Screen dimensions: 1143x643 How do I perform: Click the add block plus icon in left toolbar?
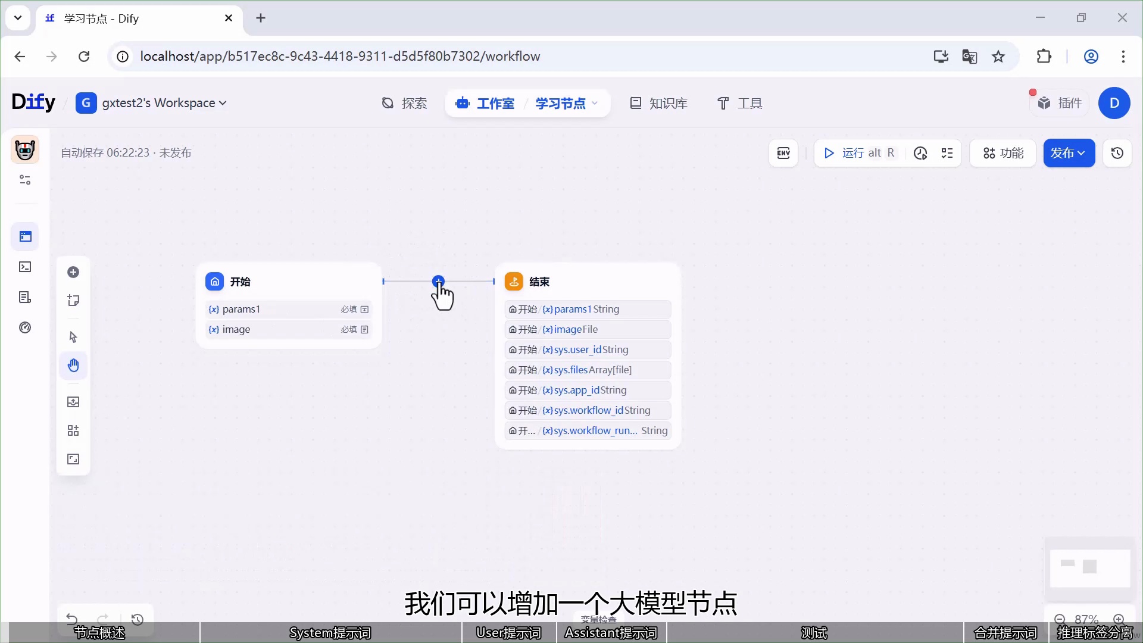click(73, 272)
